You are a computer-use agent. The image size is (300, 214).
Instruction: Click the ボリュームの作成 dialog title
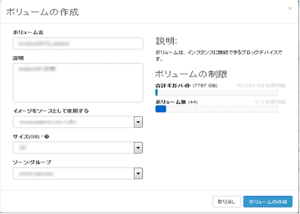[x=42, y=12]
